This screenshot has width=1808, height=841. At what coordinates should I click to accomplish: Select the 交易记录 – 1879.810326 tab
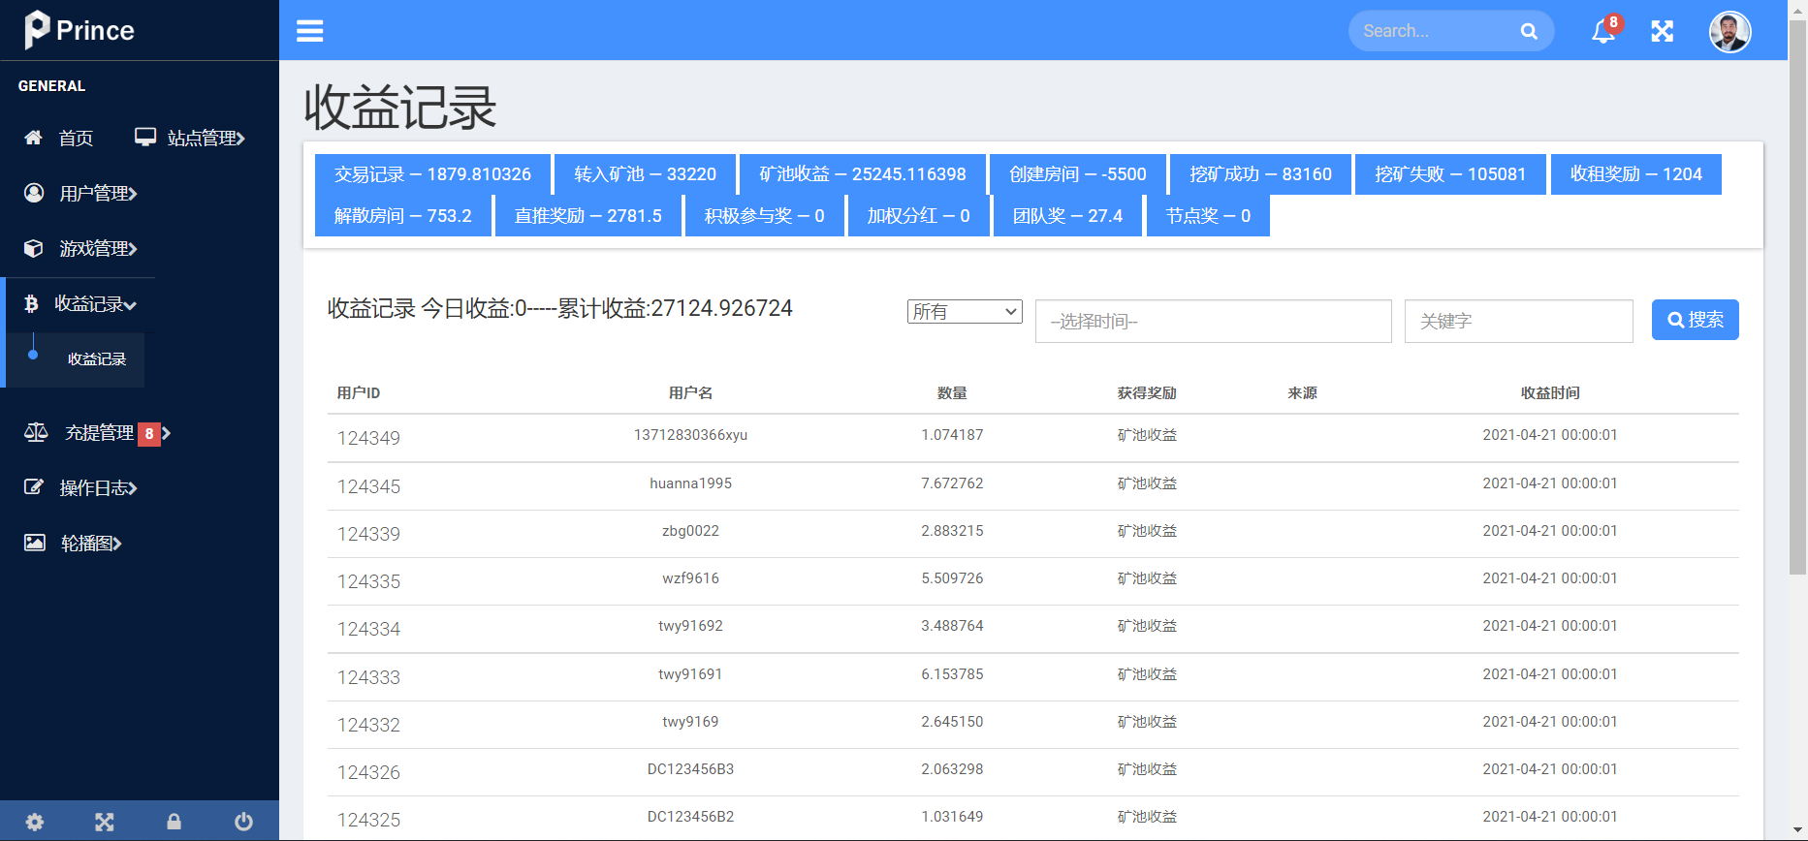click(x=432, y=174)
